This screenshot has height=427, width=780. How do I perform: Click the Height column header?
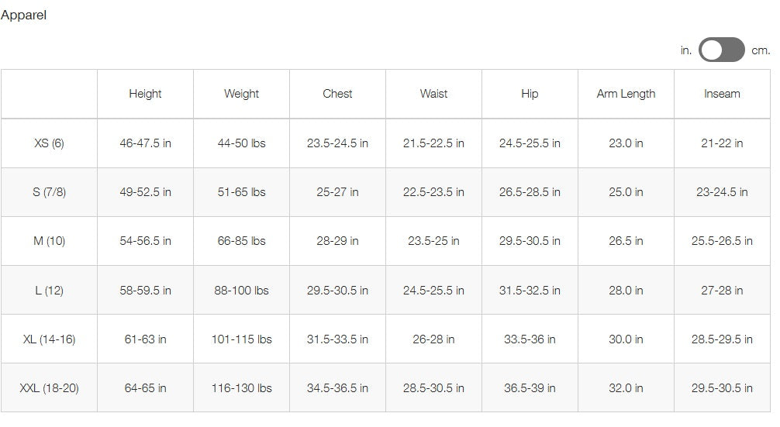click(145, 94)
